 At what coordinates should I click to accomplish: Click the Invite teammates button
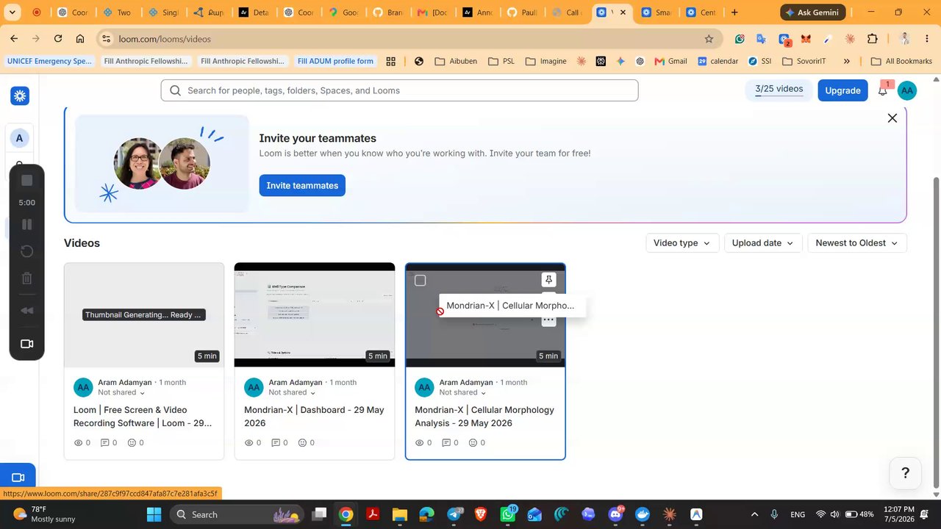click(302, 185)
